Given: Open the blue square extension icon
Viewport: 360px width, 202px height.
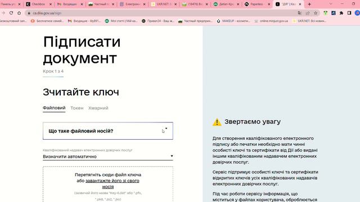Looking at the screenshot, I should [334, 13].
